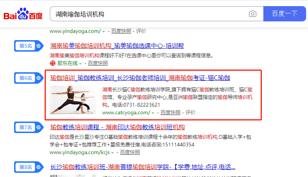
Task: Click text 电话咨询:15111440354
Action: [x=168, y=145]
